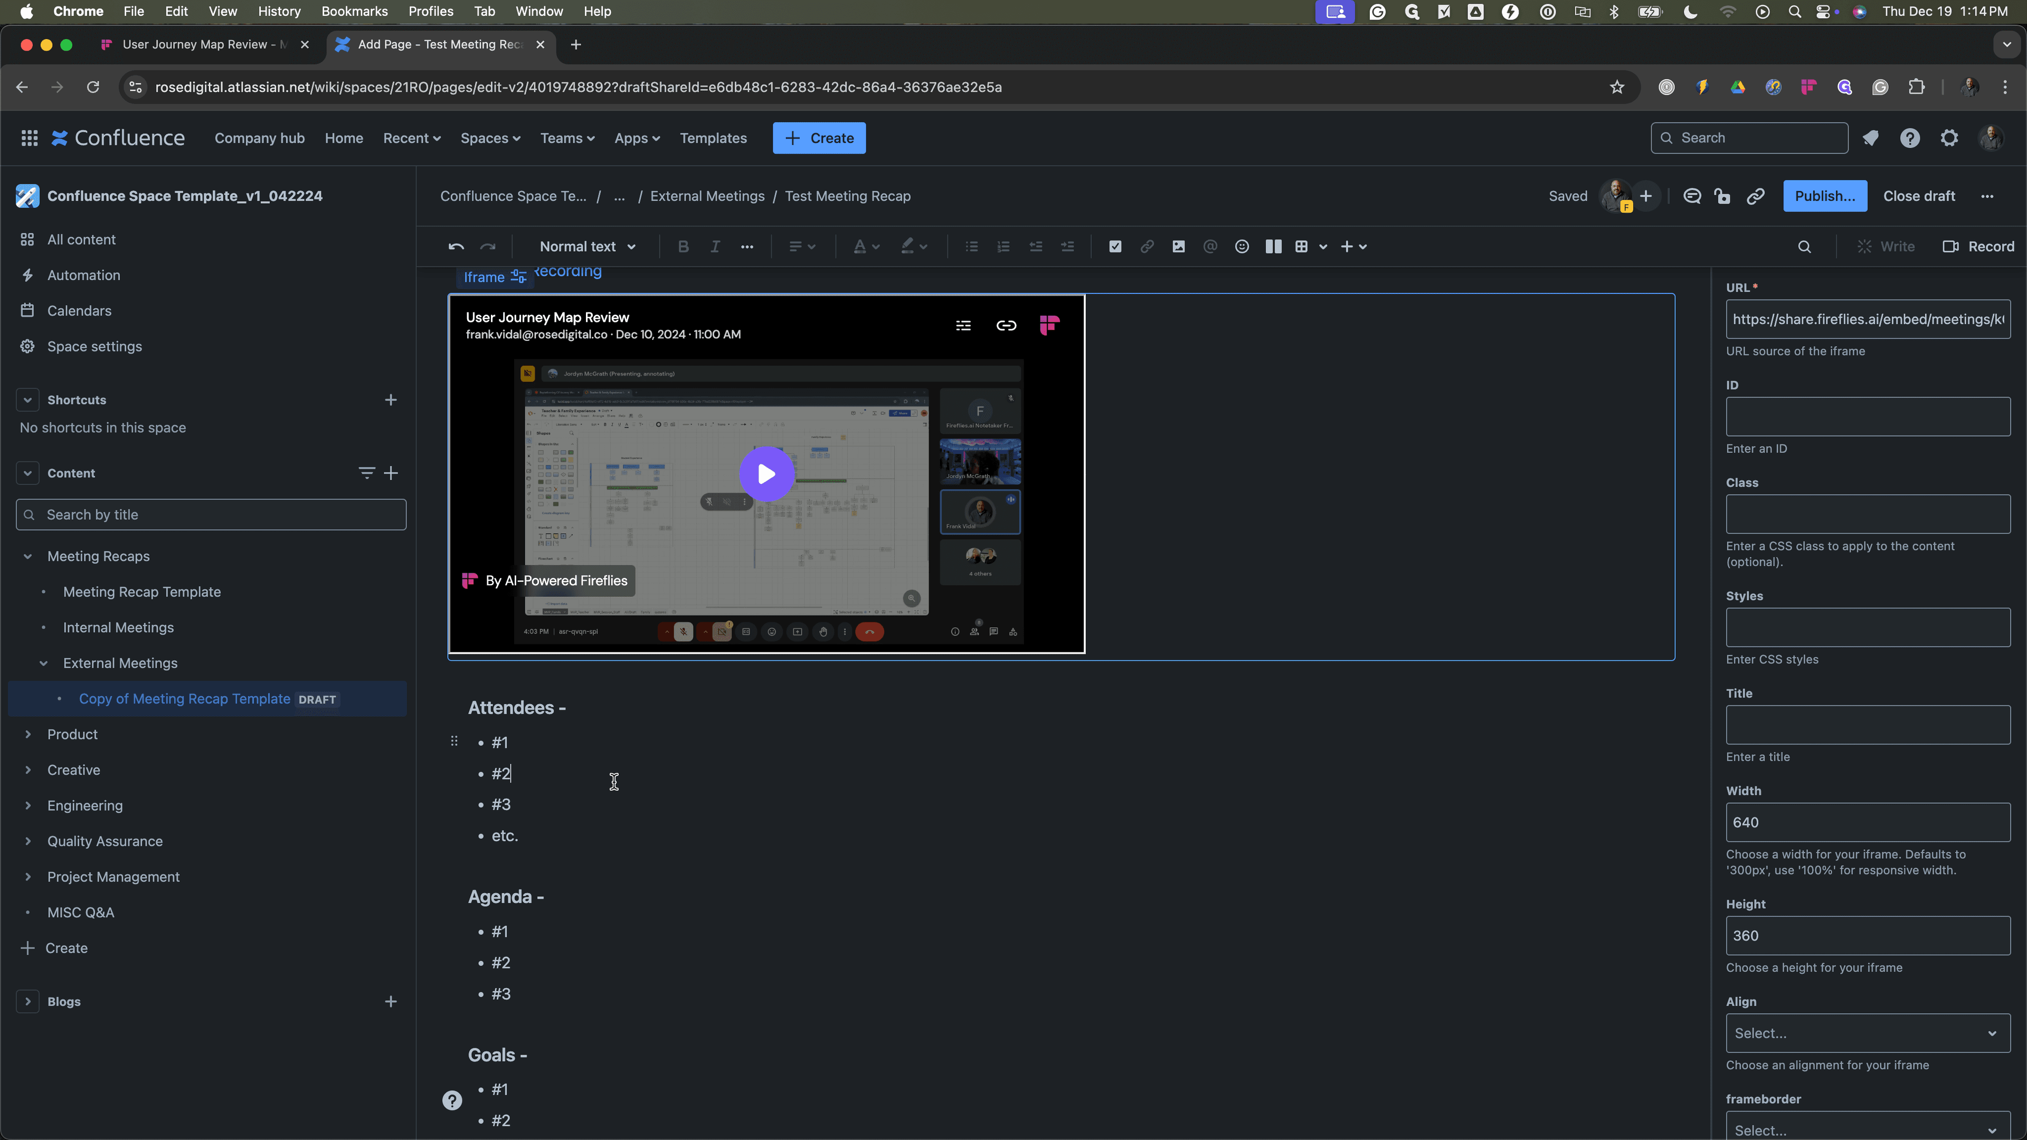Toggle bold formatting in editor toolbar
2027x1140 pixels.
pos(683,247)
